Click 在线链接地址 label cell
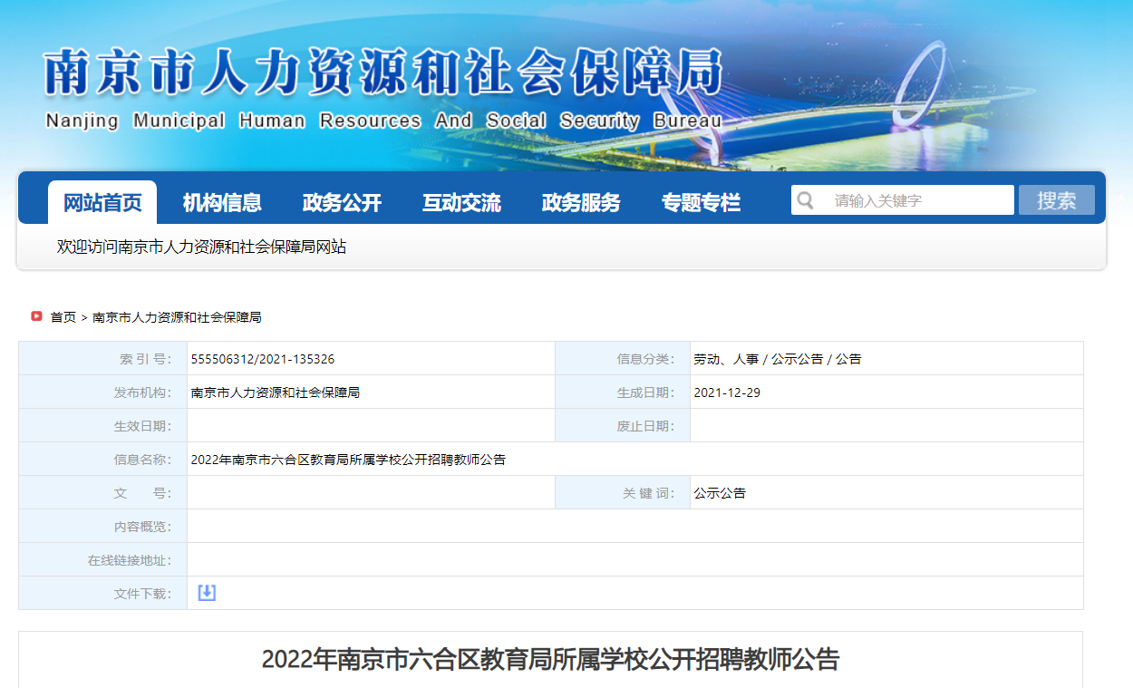 [x=103, y=560]
